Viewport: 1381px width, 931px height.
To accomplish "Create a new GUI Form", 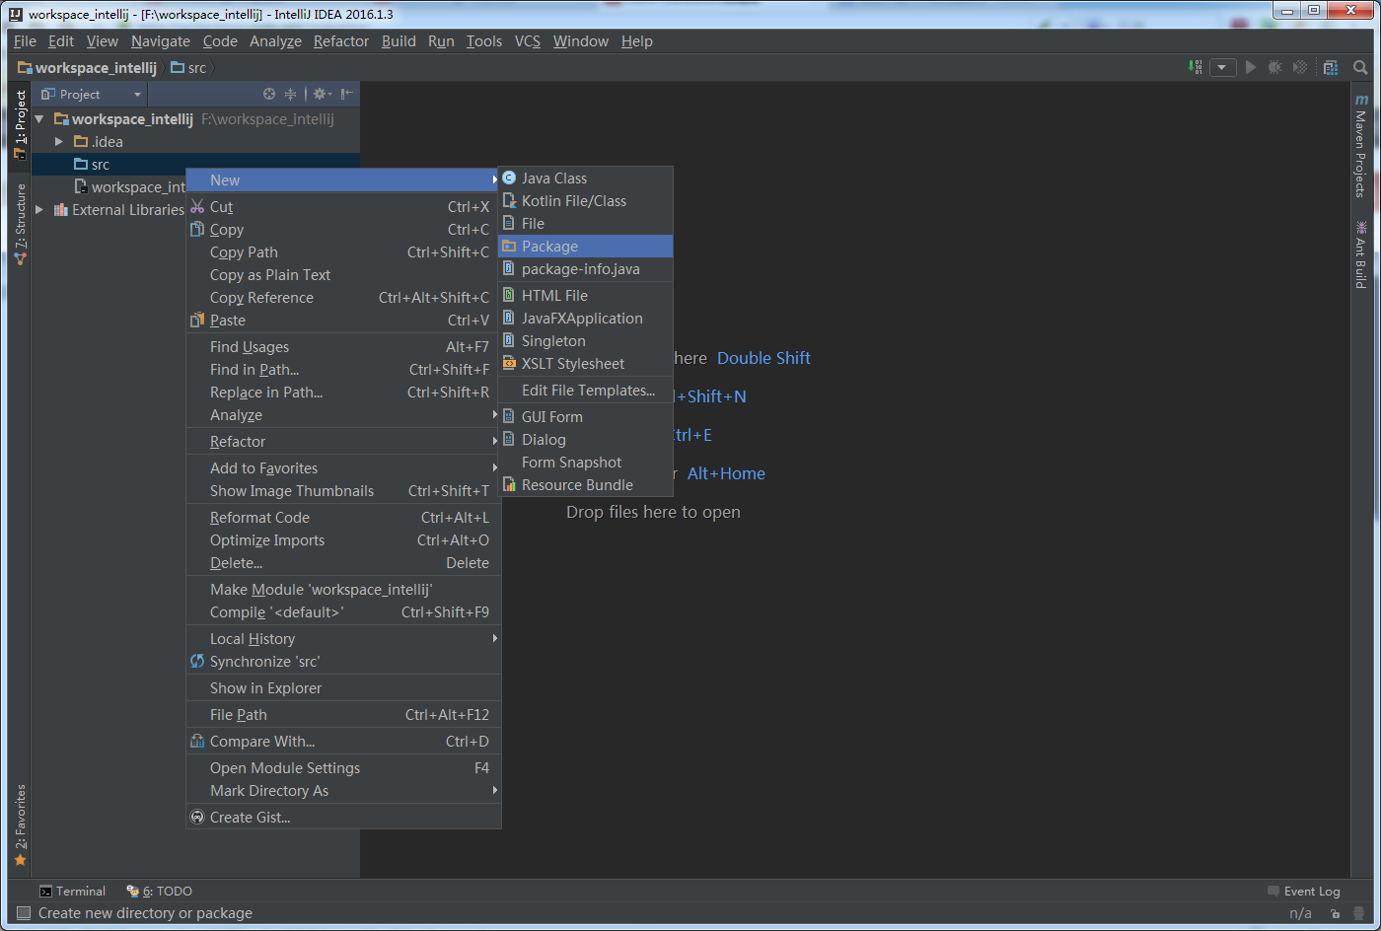I will pyautogui.click(x=586, y=417).
